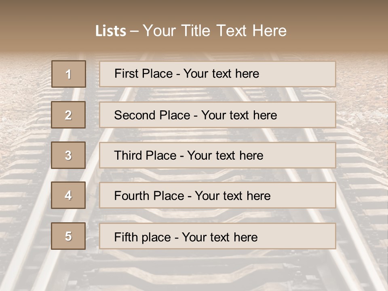Screen dimensions: 388x291
Task: Click 'Your text here' in fifth bar
Action: 220,237
